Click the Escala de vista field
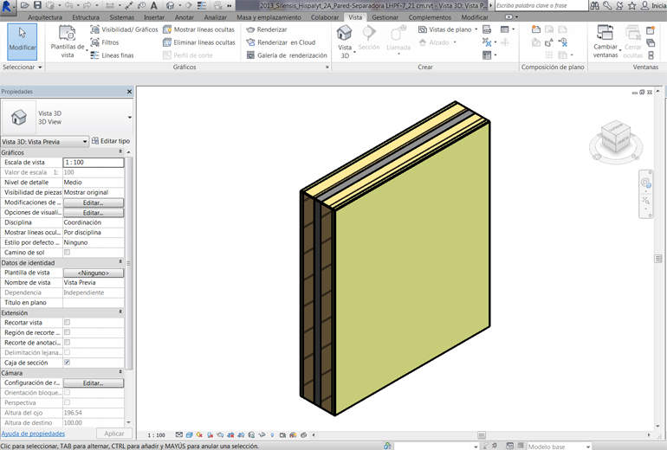The image size is (667, 450). pyautogui.click(x=94, y=163)
